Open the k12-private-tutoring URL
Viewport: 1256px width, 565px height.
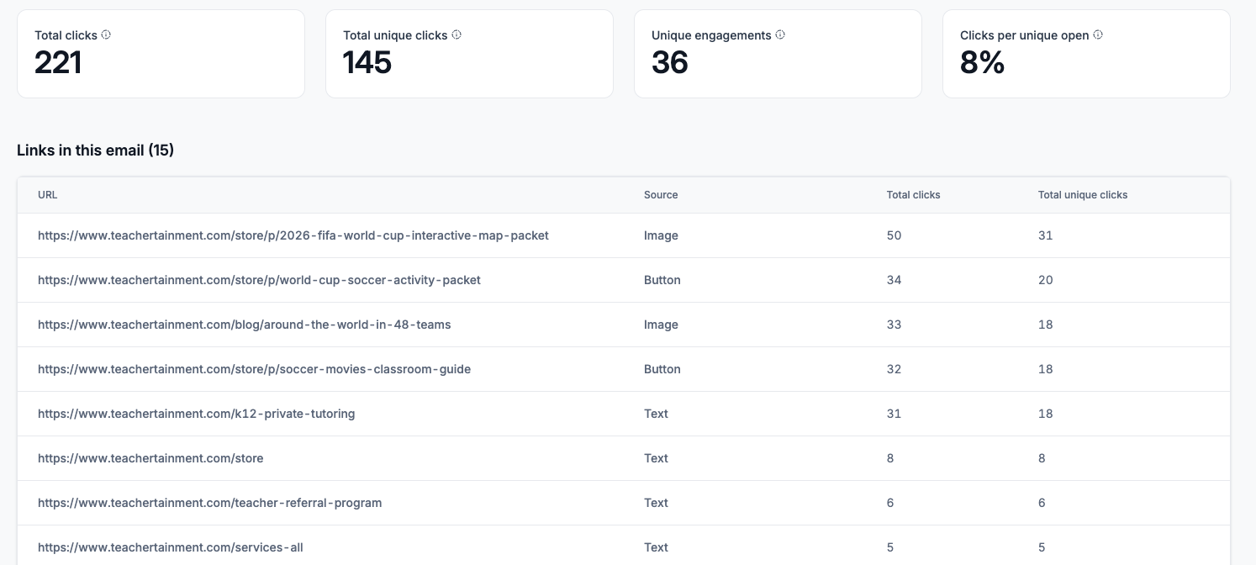196,414
